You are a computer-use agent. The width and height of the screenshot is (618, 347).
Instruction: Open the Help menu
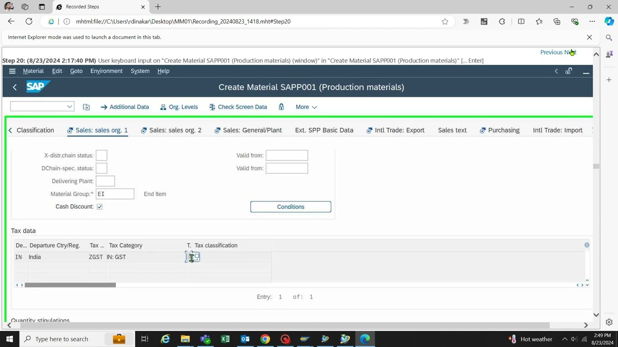[x=163, y=71]
